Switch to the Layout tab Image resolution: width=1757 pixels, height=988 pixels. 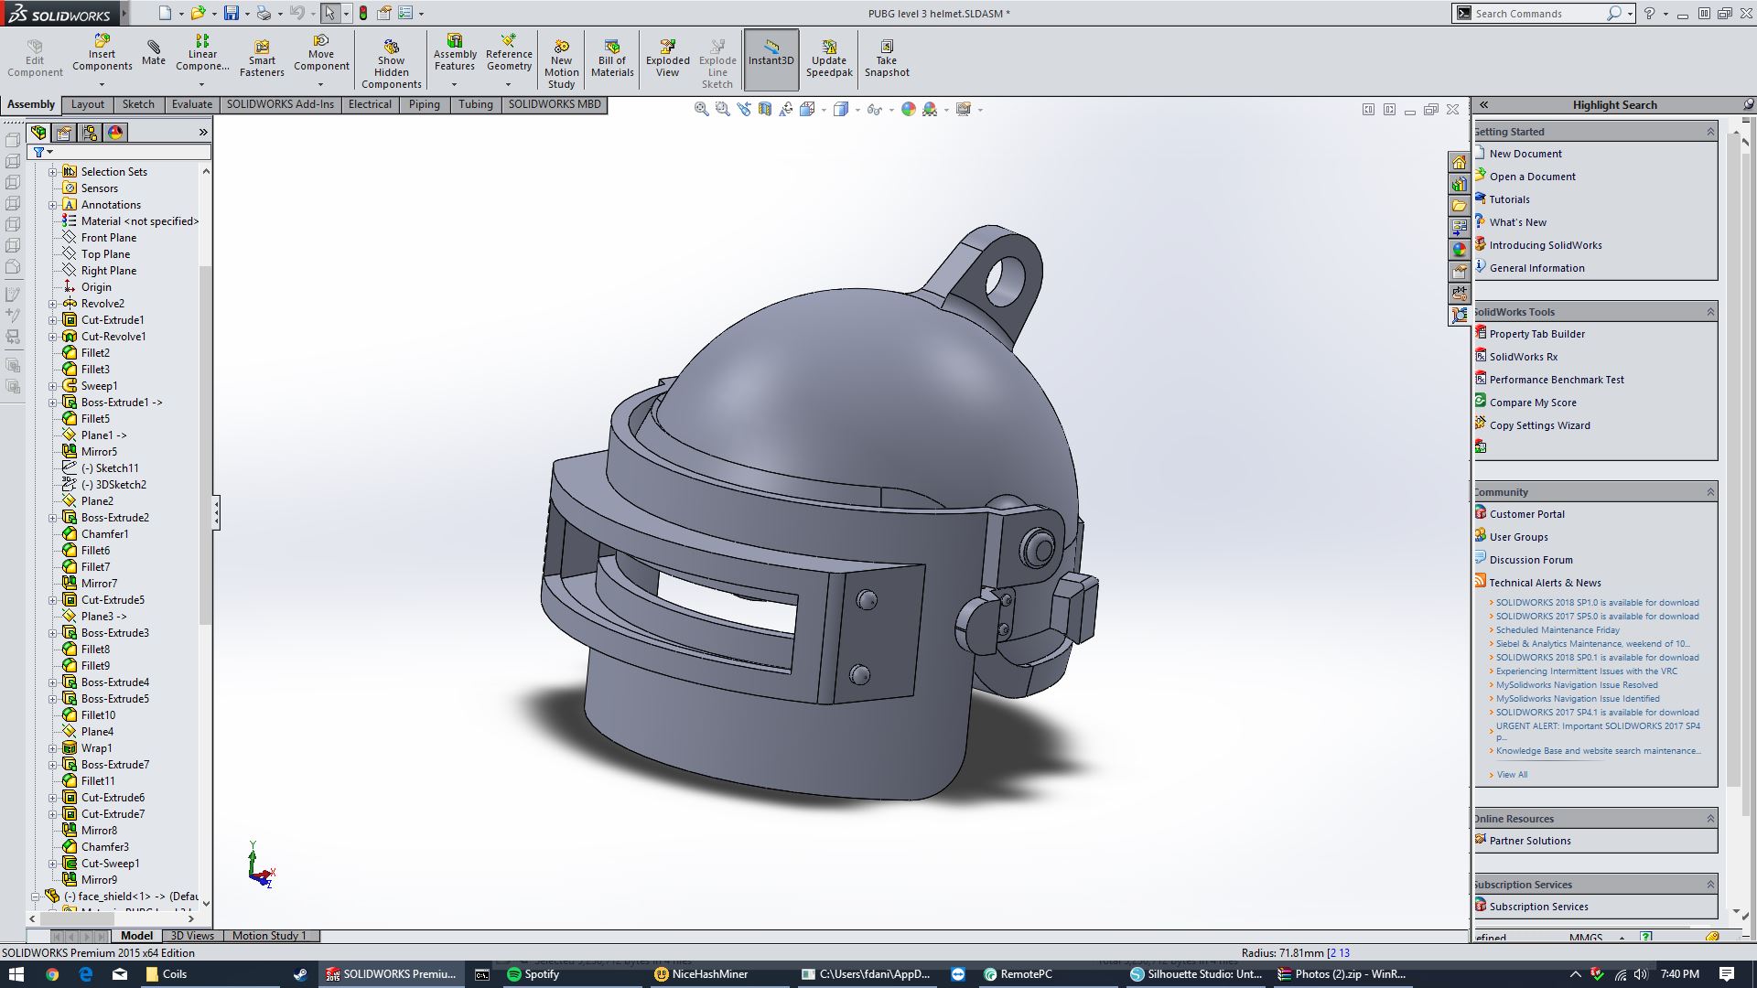point(88,104)
